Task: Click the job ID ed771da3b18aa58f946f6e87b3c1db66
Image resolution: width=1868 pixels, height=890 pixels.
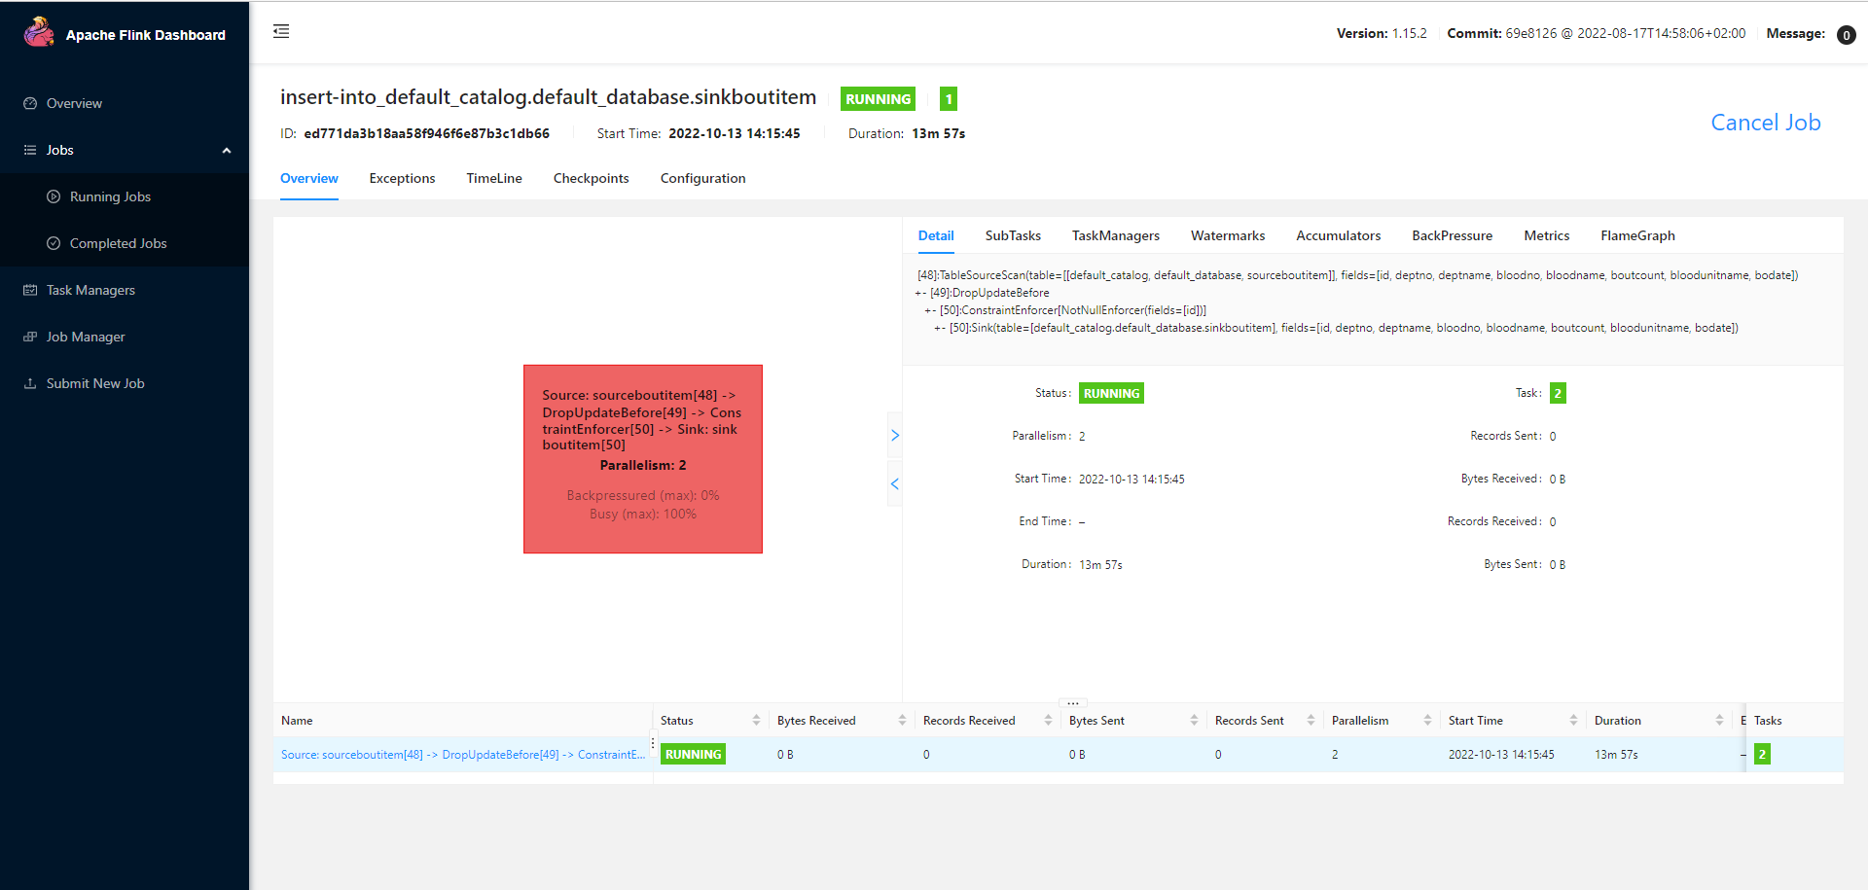Action: [x=426, y=133]
